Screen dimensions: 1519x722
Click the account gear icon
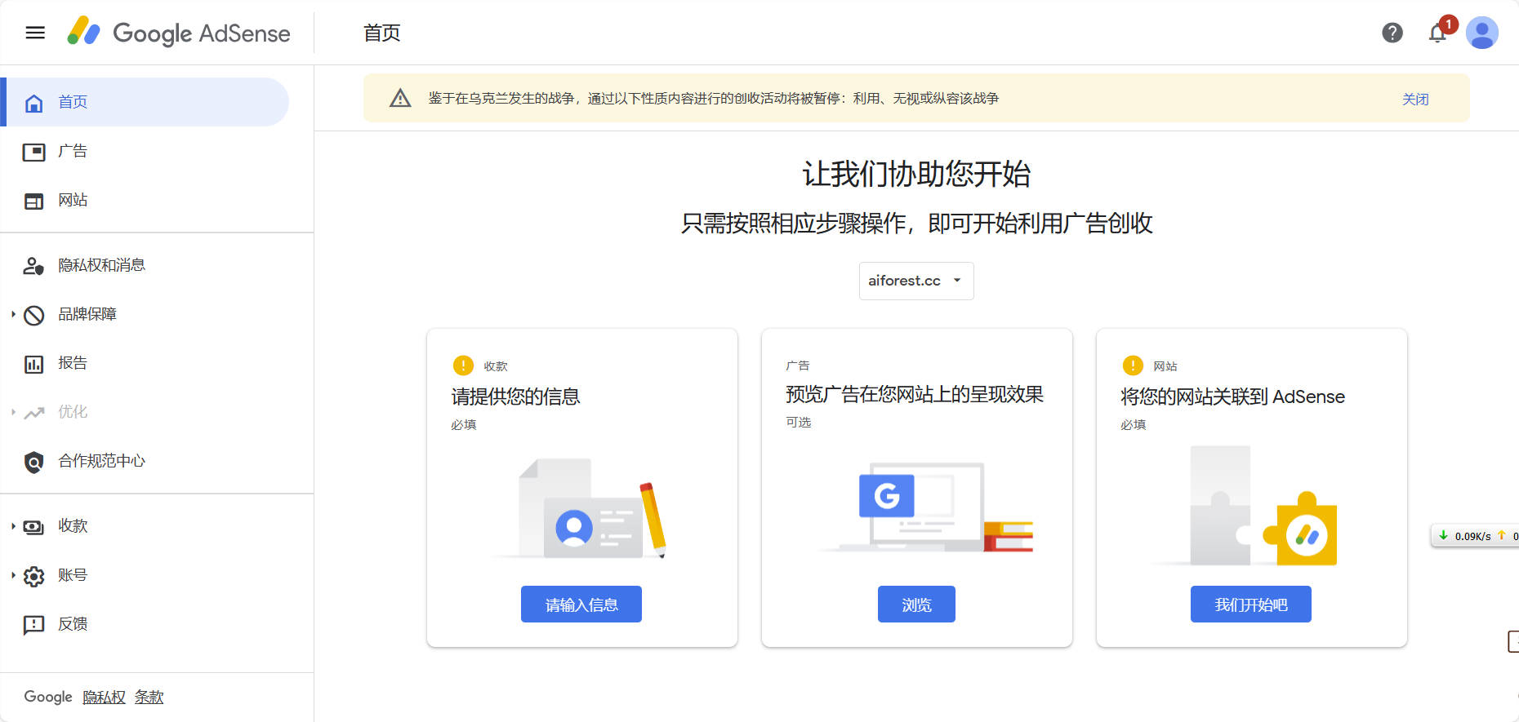(33, 576)
